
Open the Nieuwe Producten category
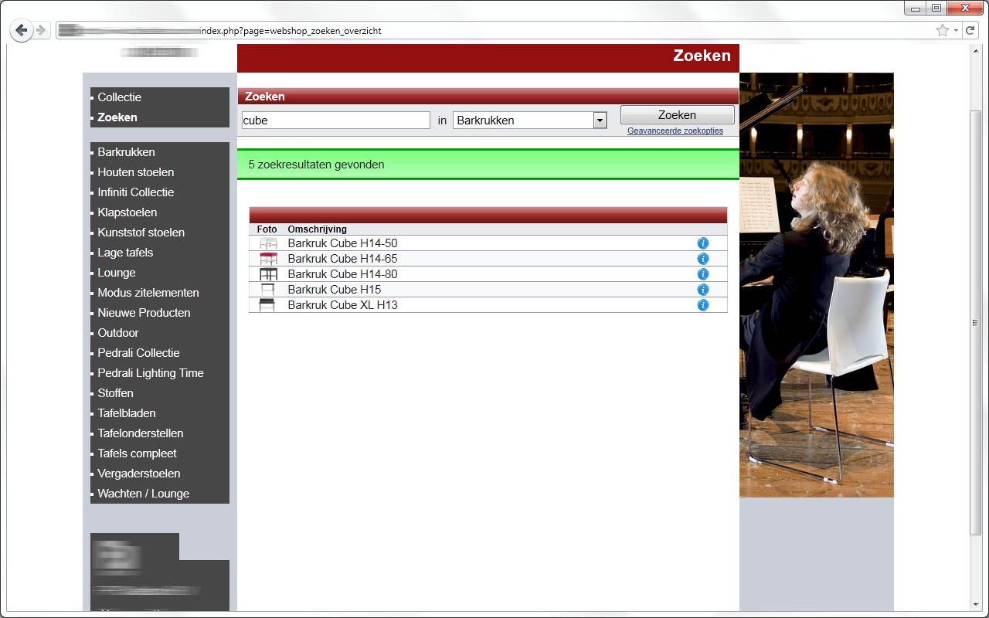[144, 313]
